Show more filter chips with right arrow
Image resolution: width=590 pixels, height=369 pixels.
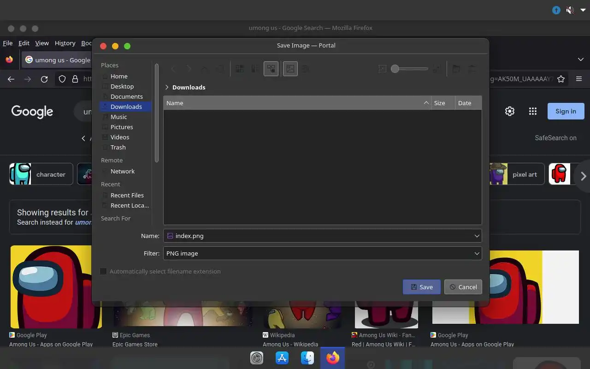583,176
